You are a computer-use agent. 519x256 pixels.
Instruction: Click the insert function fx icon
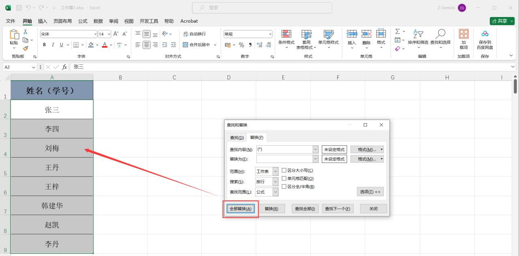64,67
